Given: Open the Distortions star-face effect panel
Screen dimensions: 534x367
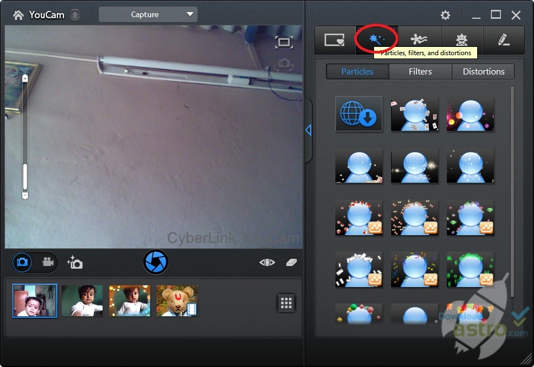Looking at the screenshot, I should point(462,40).
